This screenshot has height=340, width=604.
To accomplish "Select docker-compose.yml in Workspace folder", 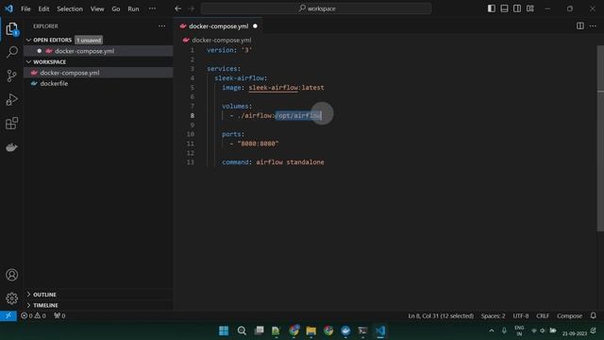I will [98, 73].
